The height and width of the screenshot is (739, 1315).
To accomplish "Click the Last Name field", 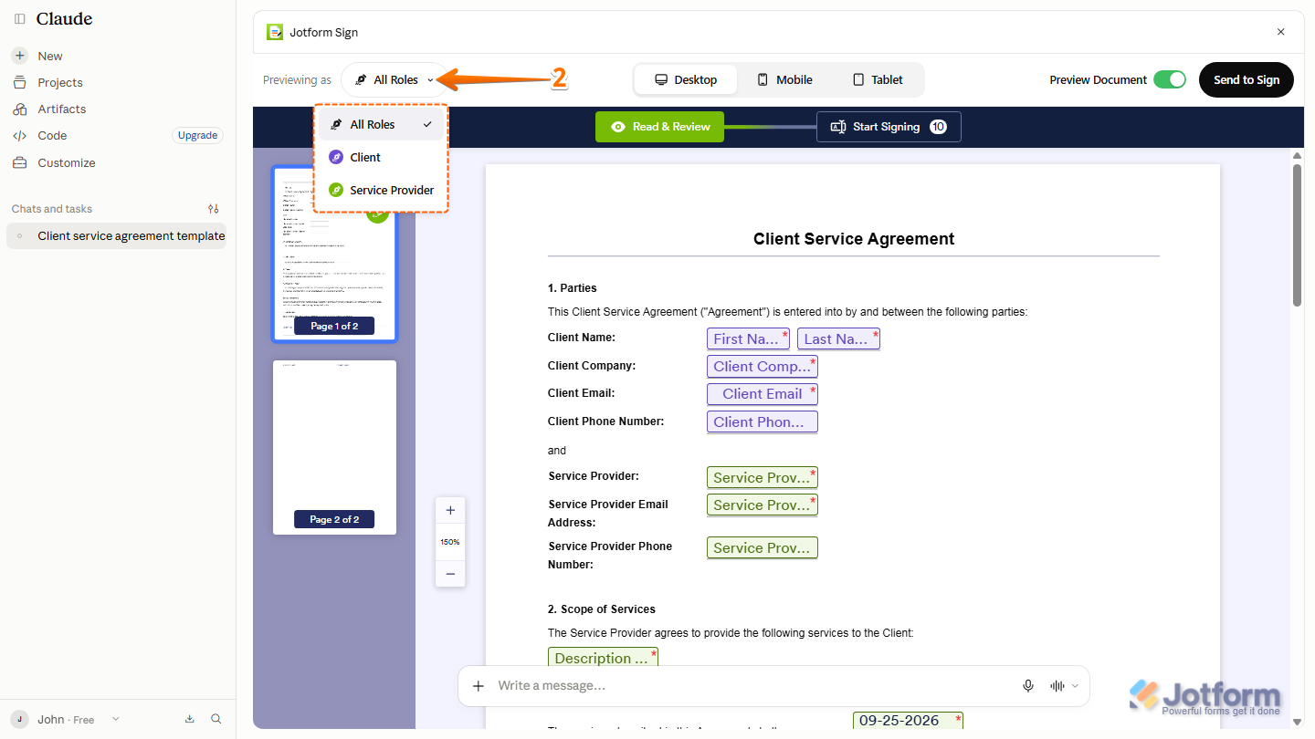I will coord(838,338).
